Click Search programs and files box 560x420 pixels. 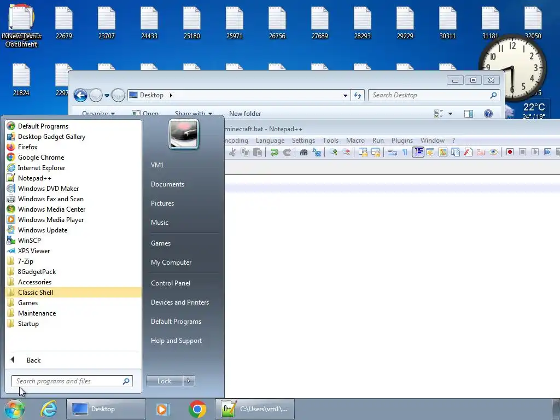(72, 381)
